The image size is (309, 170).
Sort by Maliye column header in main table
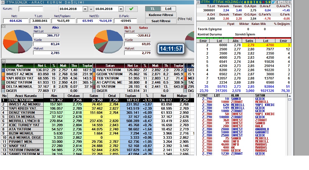click(182, 96)
